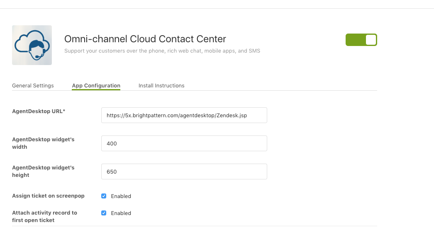Click Enabled text beside Assign ticket checkbox
Image resolution: width=434 pixels, height=232 pixels.
pyautogui.click(x=121, y=196)
